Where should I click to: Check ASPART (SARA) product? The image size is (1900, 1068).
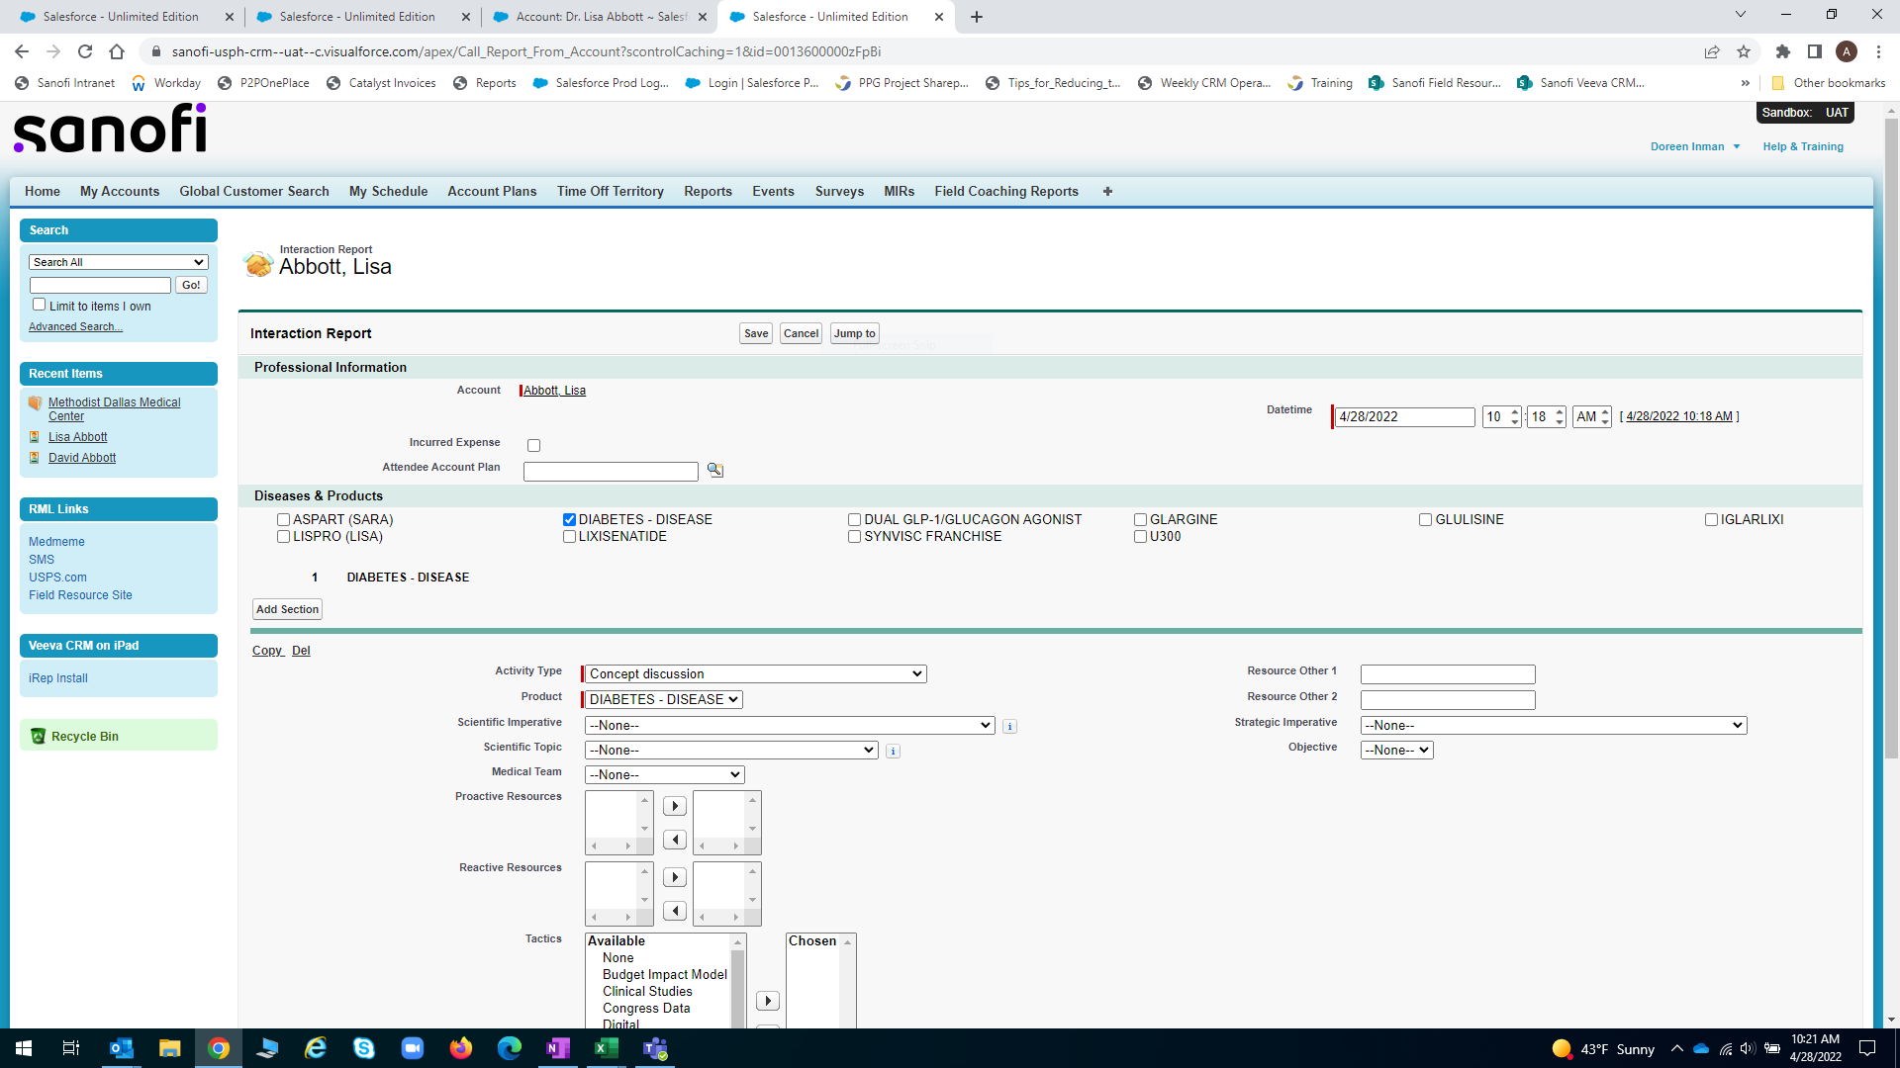[284, 520]
